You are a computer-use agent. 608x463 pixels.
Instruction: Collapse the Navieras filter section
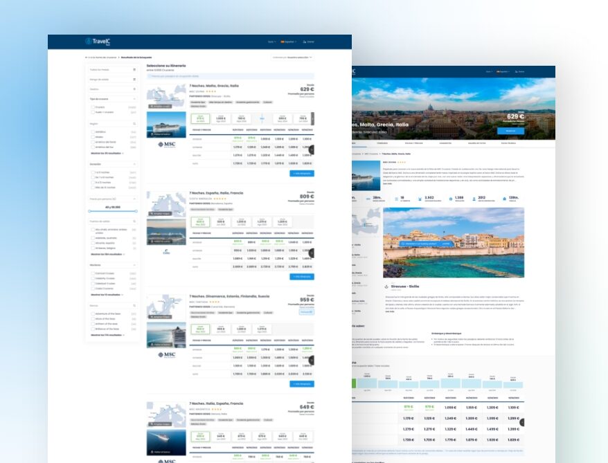[134, 265]
